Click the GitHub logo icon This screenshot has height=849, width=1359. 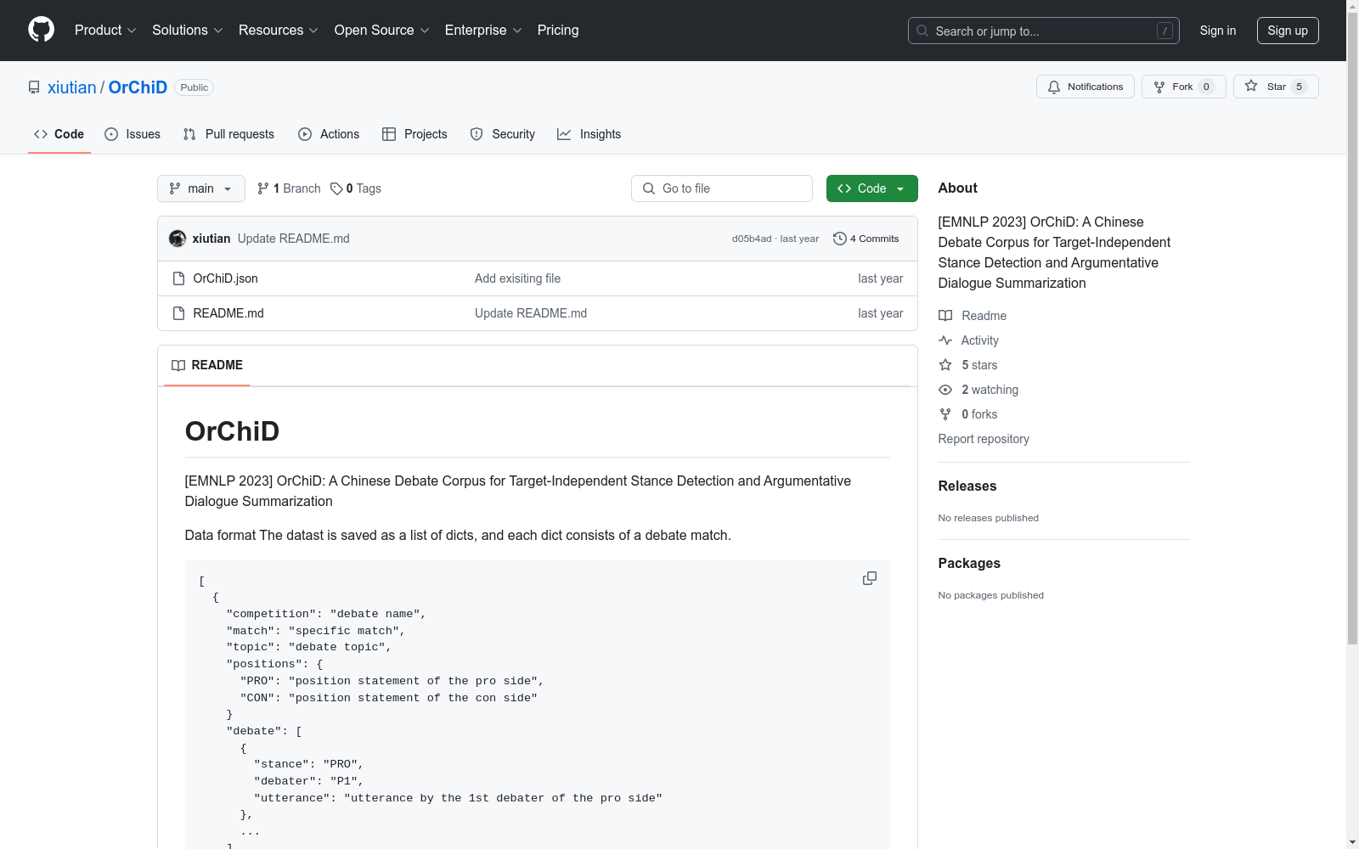41,30
